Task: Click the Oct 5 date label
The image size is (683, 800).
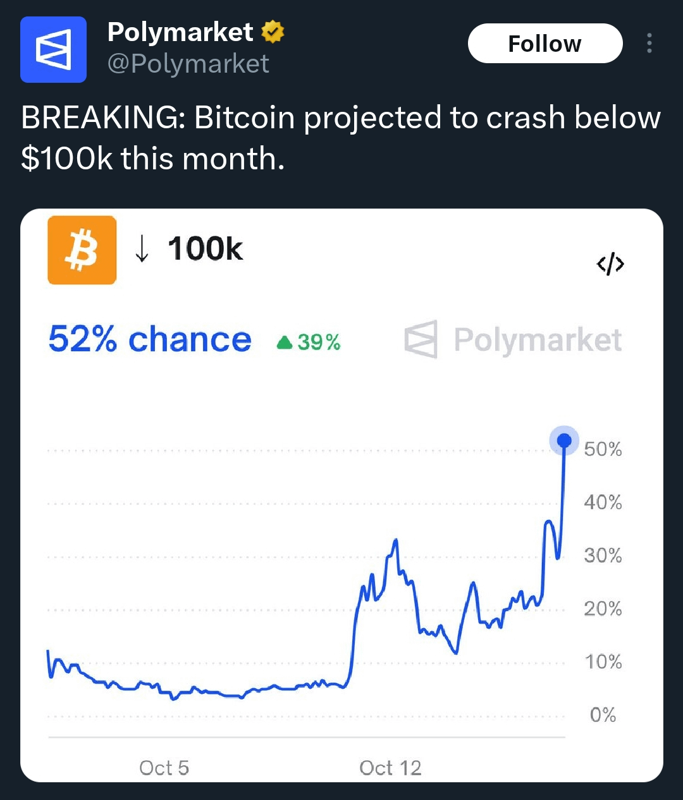Action: 164,768
